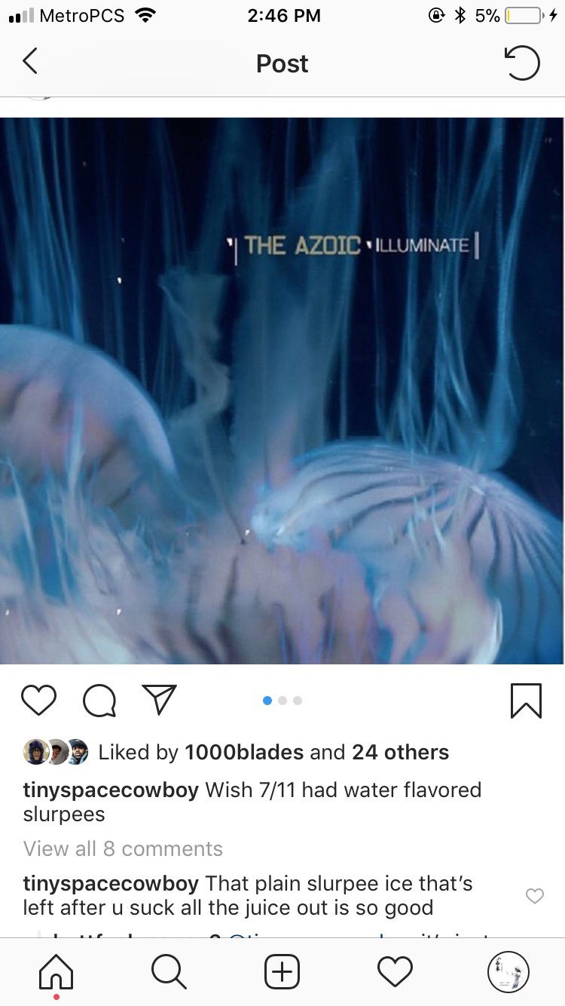Like the post with the heart icon
Viewport: 565px width, 1006px height.
pyautogui.click(x=38, y=700)
